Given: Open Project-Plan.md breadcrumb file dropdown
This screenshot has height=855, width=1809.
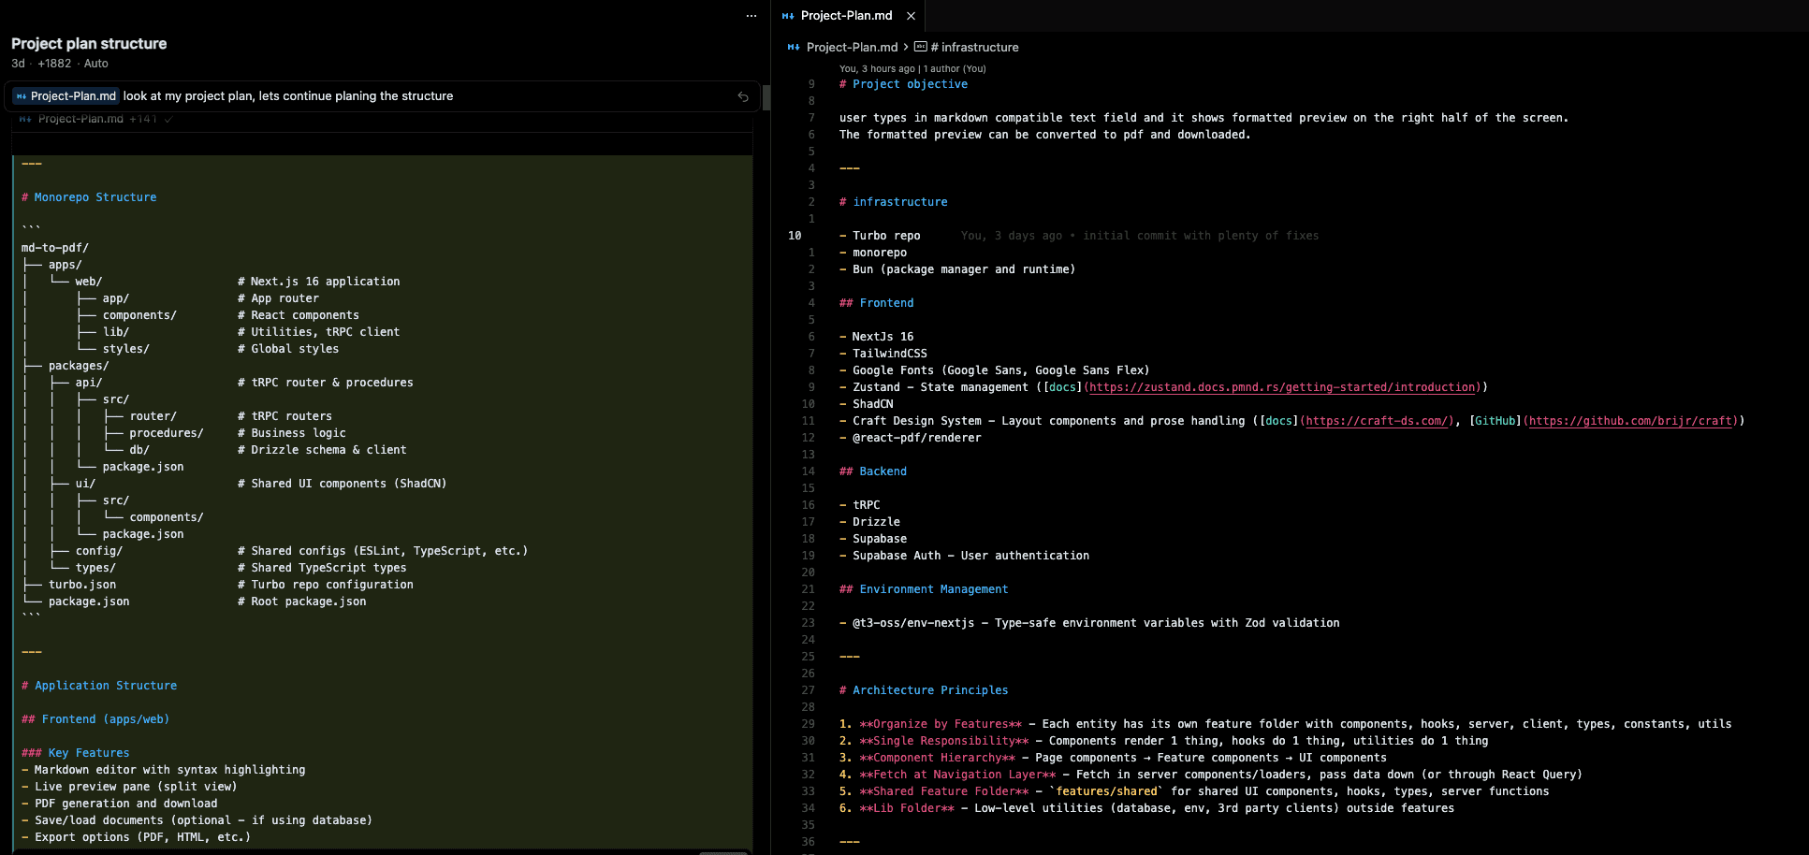Looking at the screenshot, I should (852, 47).
